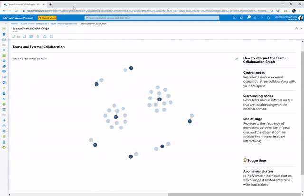The width and height of the screenshot is (304, 196).
Task: Click the Save floppy disk icon
Action: (31, 37)
